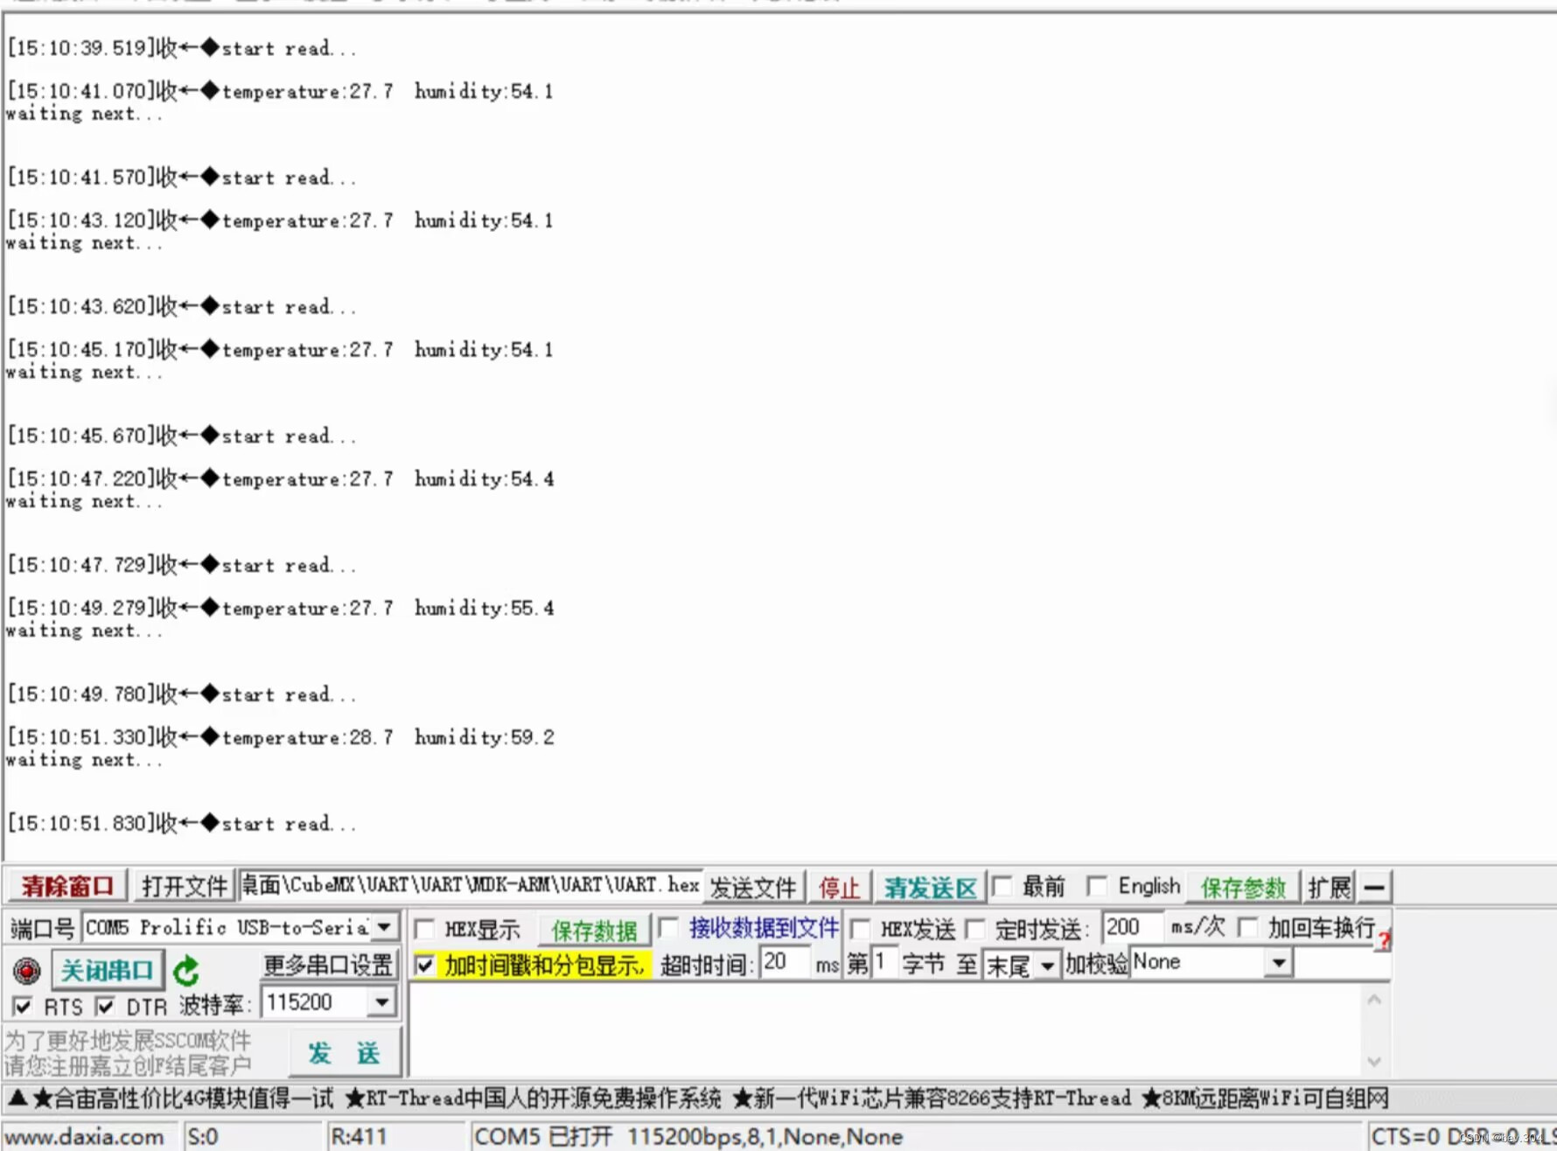Click the log line humidity:54.4

(x=280, y=478)
